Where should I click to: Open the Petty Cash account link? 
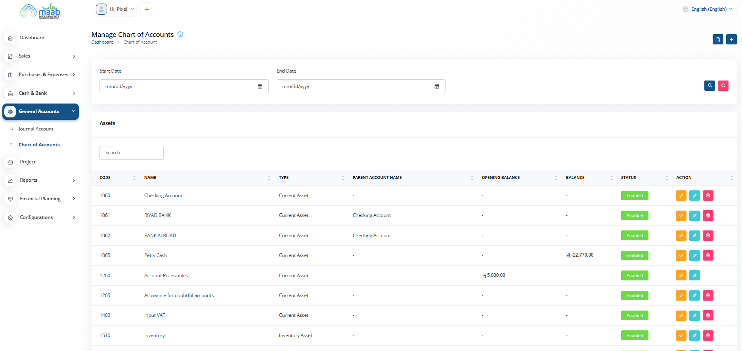155,255
